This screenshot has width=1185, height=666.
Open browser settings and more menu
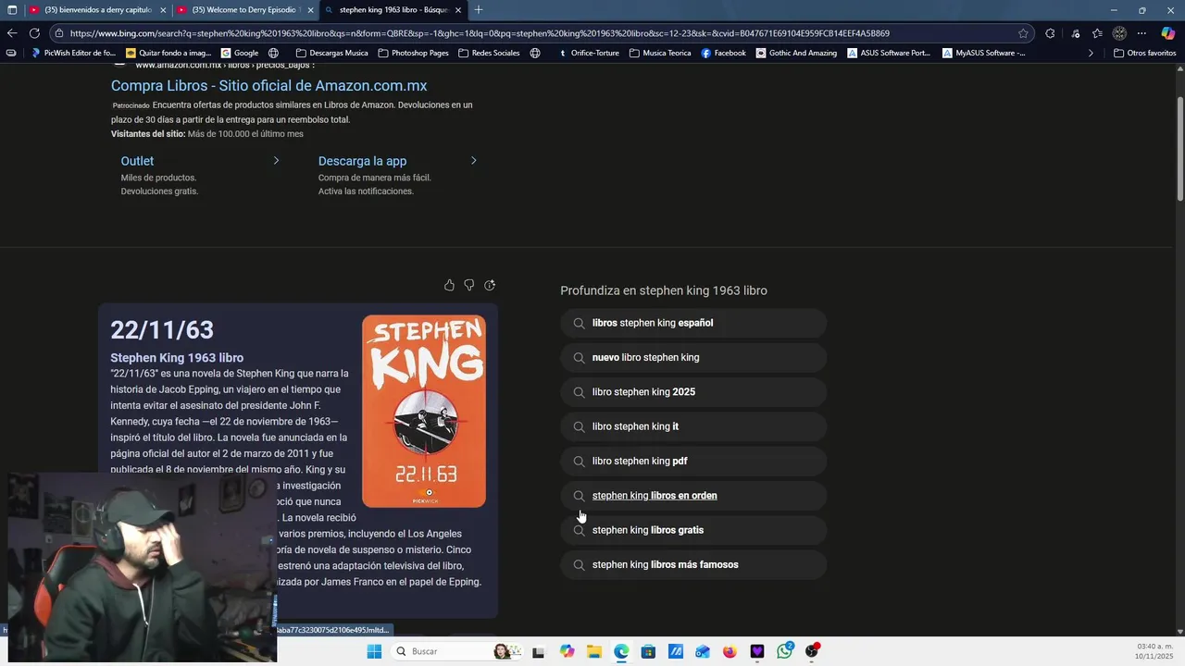tap(1141, 33)
